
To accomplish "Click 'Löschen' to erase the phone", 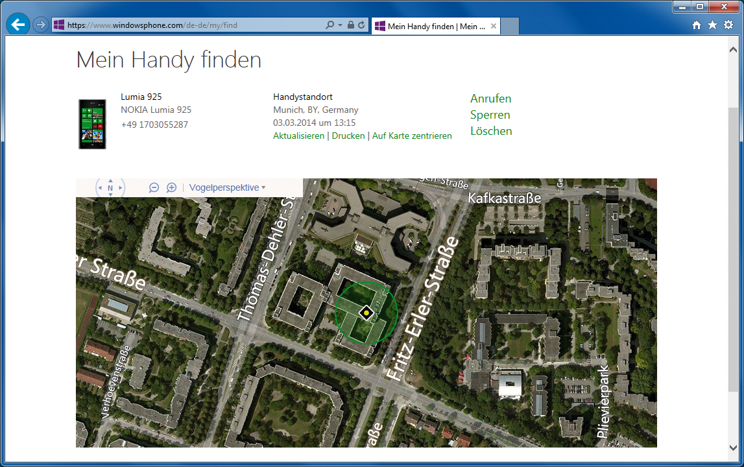I will pyautogui.click(x=491, y=131).
